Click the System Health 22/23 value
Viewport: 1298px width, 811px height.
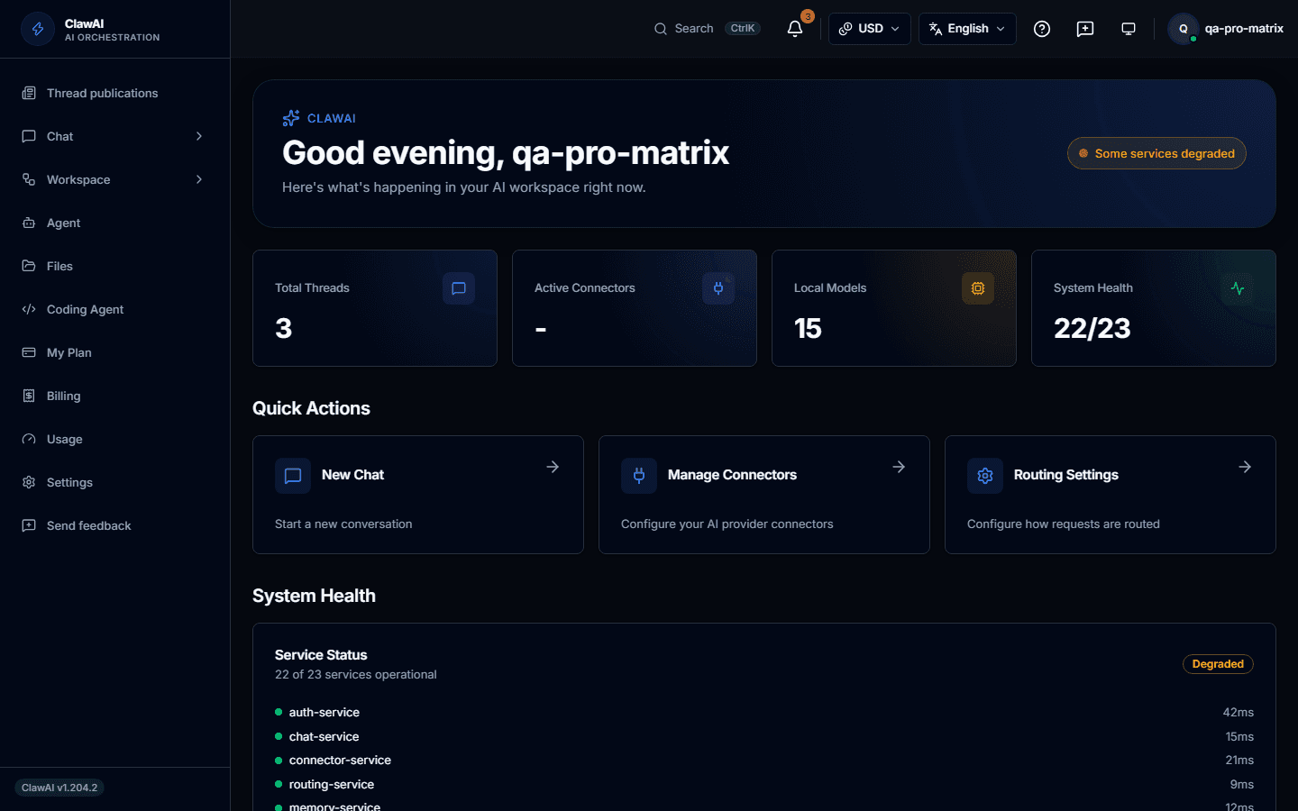coord(1092,329)
